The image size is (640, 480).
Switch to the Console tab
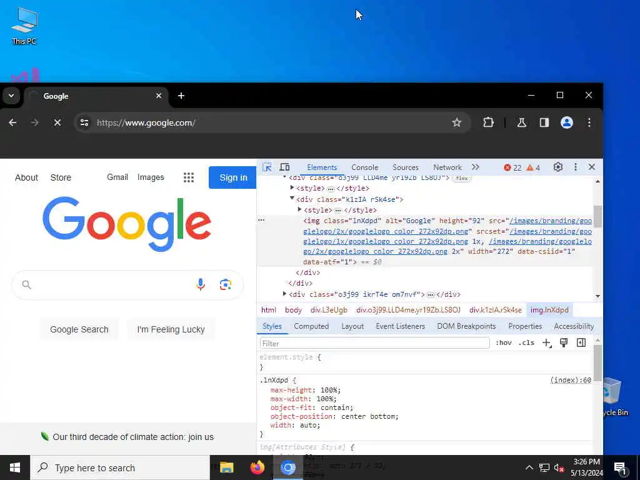(x=364, y=167)
